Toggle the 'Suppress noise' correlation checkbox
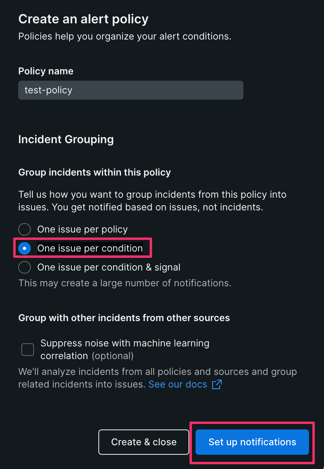The height and width of the screenshot is (469, 324). 27,349
